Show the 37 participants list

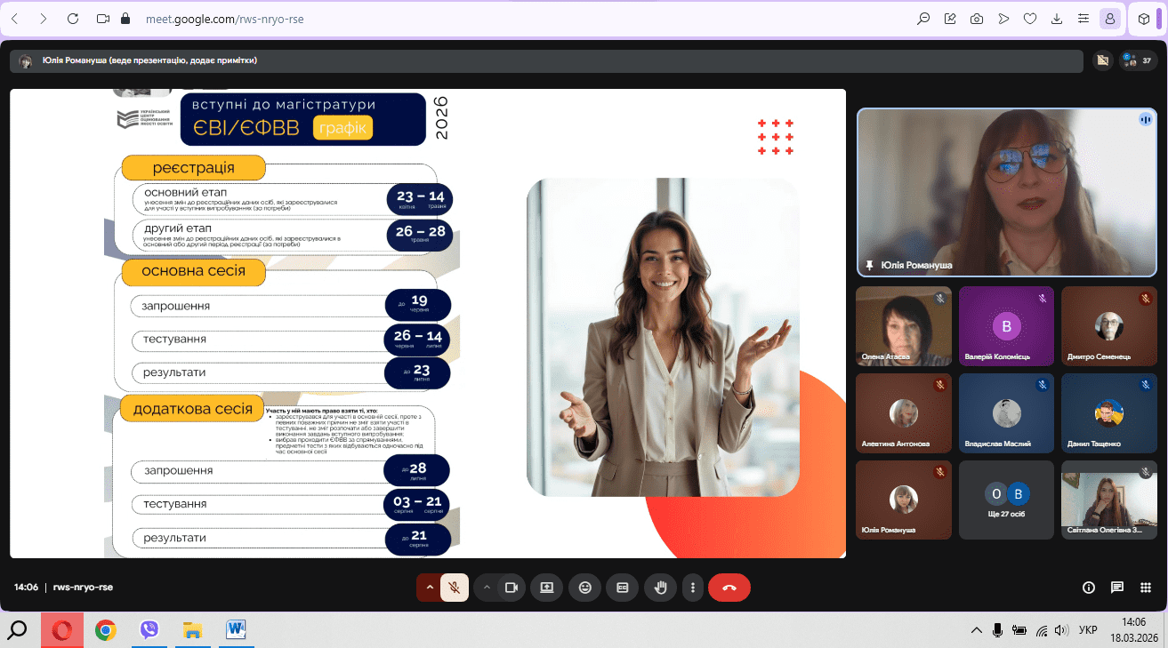[1138, 60]
